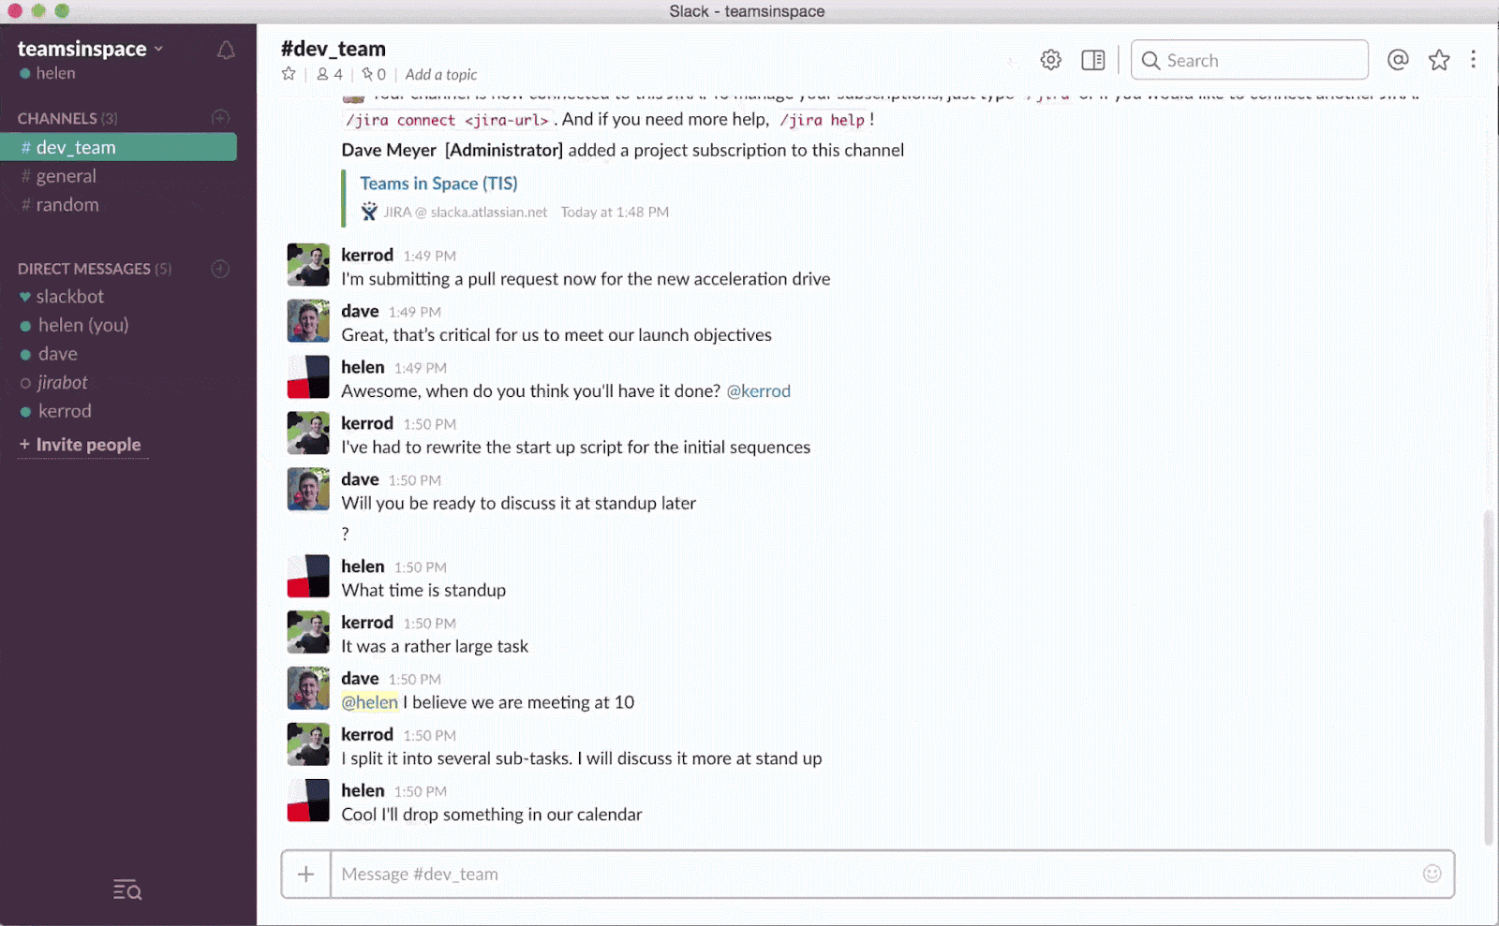Open the quick switcher icon in sidebar

tap(127, 889)
